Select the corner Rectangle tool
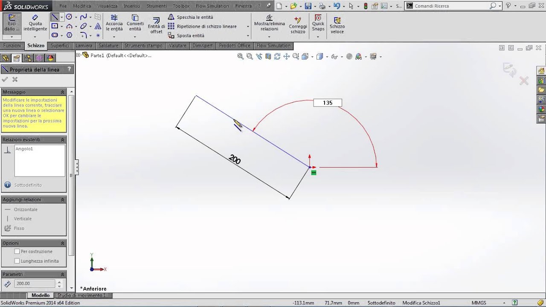The width and height of the screenshot is (546, 307). [55, 26]
